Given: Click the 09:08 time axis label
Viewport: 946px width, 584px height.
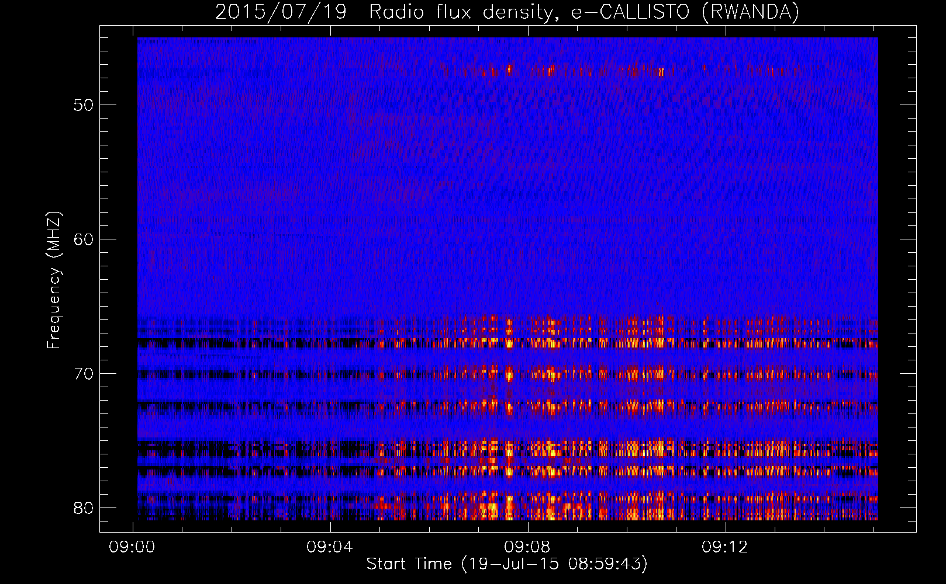Looking at the screenshot, I should click(527, 547).
